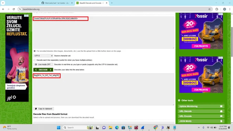This screenshot has height=131, width=233.
Task: Open the browser extensions puzzle icon
Action: [217, 9]
